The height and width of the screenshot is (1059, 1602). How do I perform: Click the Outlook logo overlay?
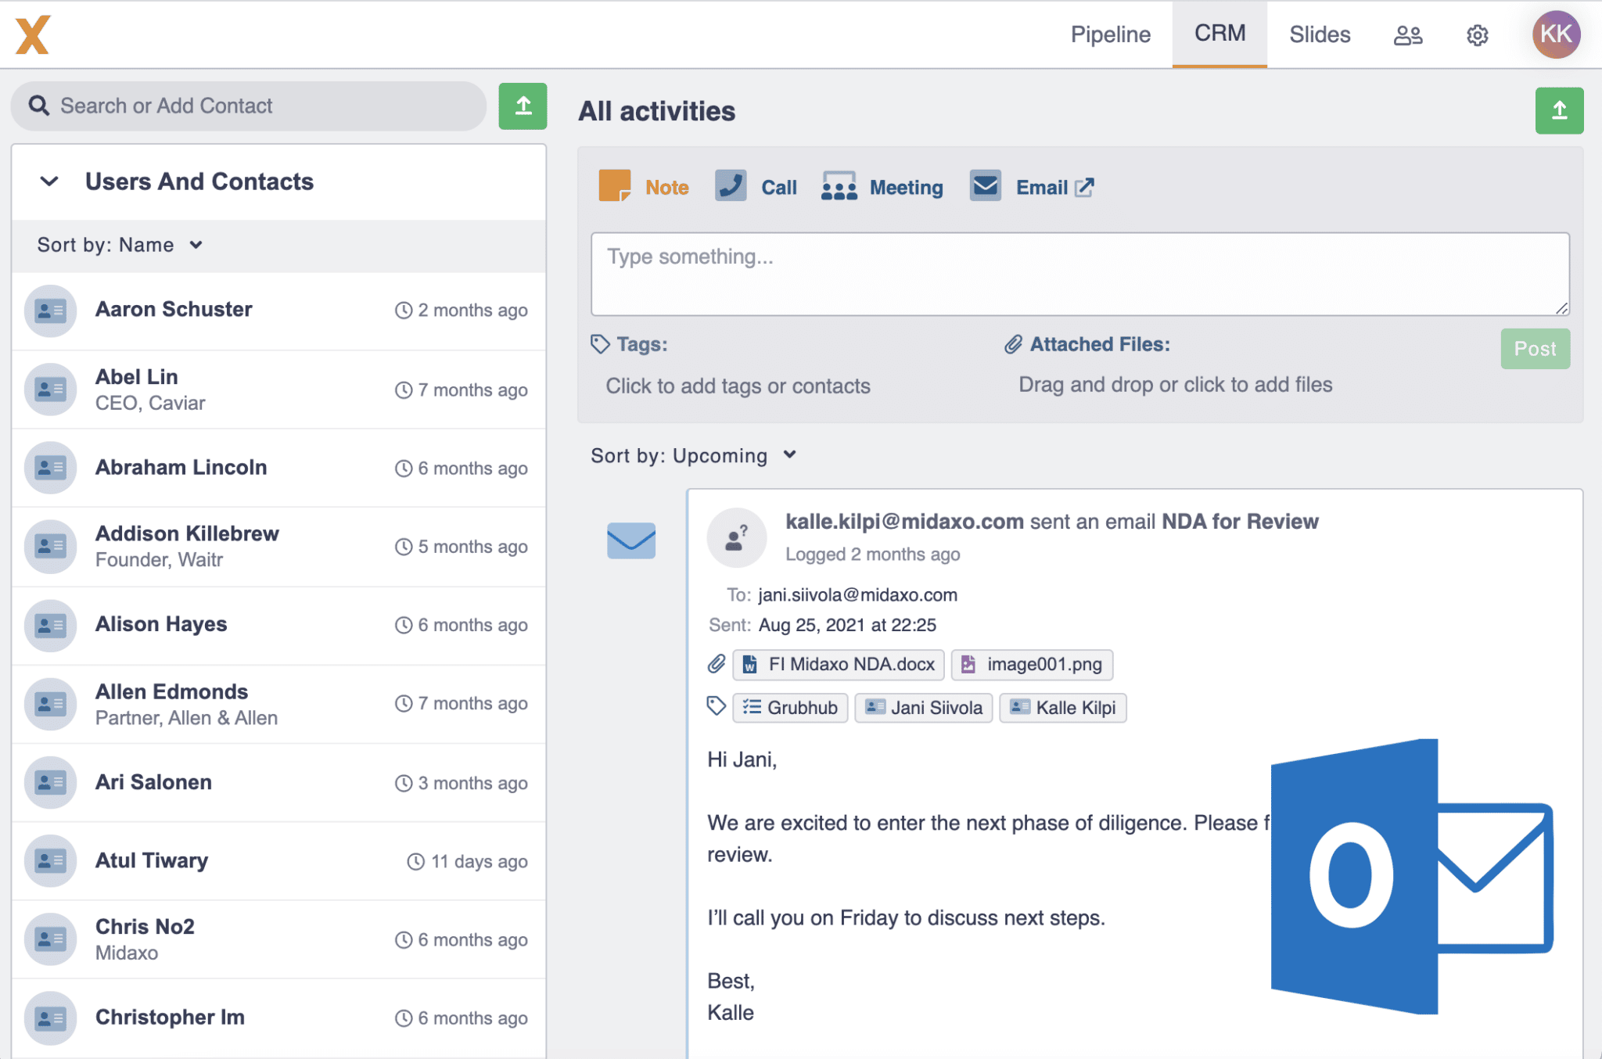tap(1412, 876)
